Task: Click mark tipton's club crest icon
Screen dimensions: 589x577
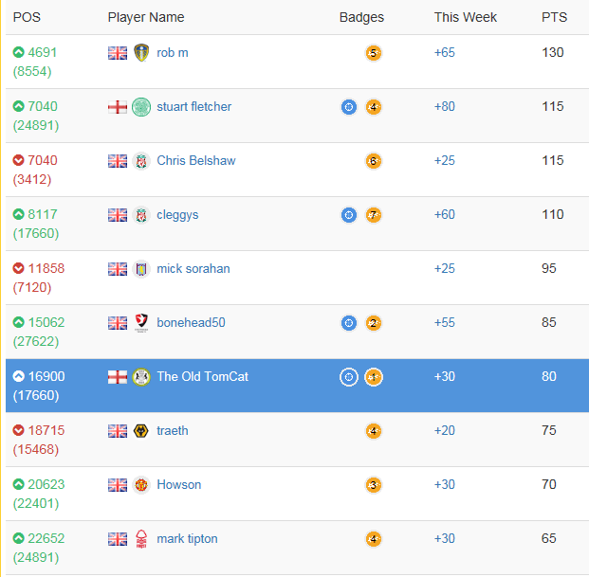Action: (141, 539)
